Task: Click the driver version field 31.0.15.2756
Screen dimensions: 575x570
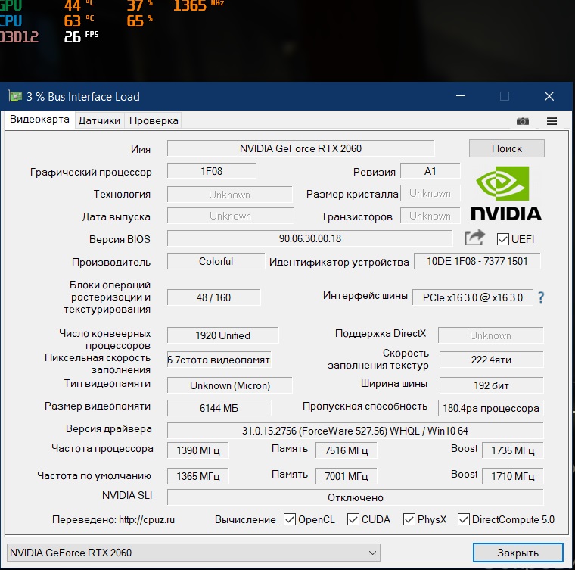Action: (355, 431)
